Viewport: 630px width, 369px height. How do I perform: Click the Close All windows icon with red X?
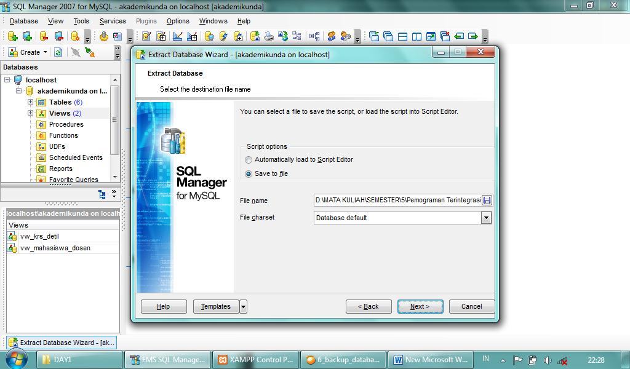click(x=445, y=36)
